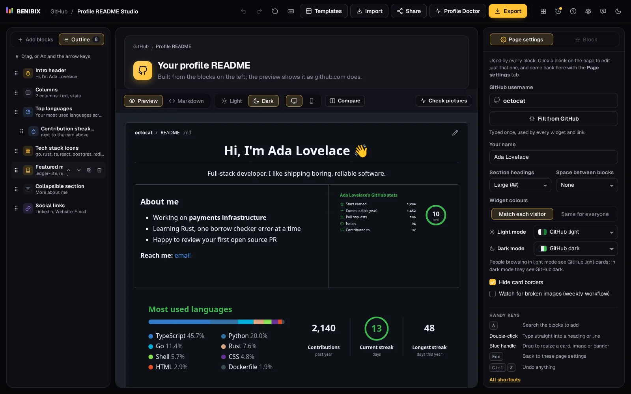Screen dimensions: 631x394
Task: Switch preview to mobile device view
Action: click(x=312, y=101)
